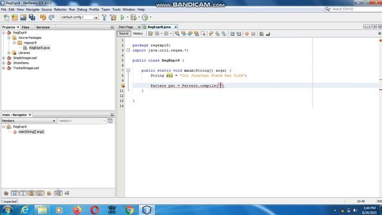The width and height of the screenshot is (382, 215).
Task: Expand the SimpleImageLoad project node
Action: click(4, 58)
